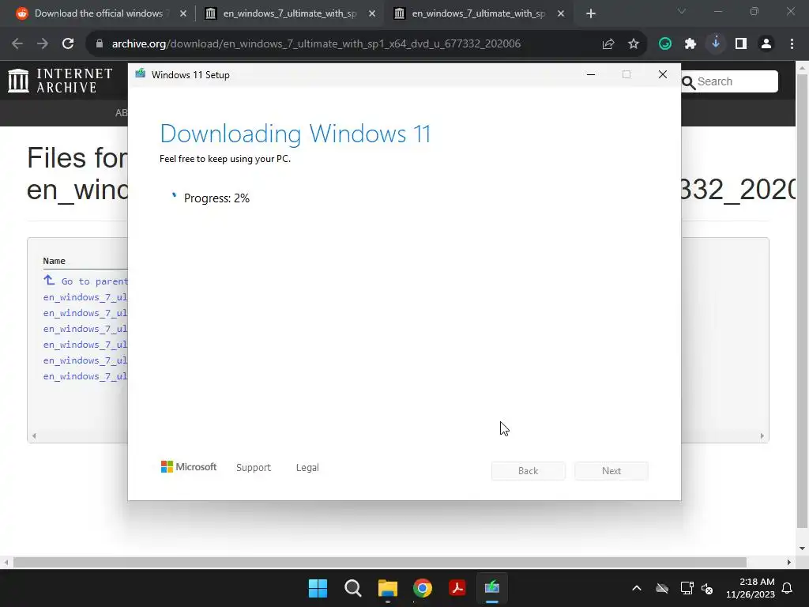Click the Microsoft logo in setup dialog
809x607 pixels.
(189, 467)
